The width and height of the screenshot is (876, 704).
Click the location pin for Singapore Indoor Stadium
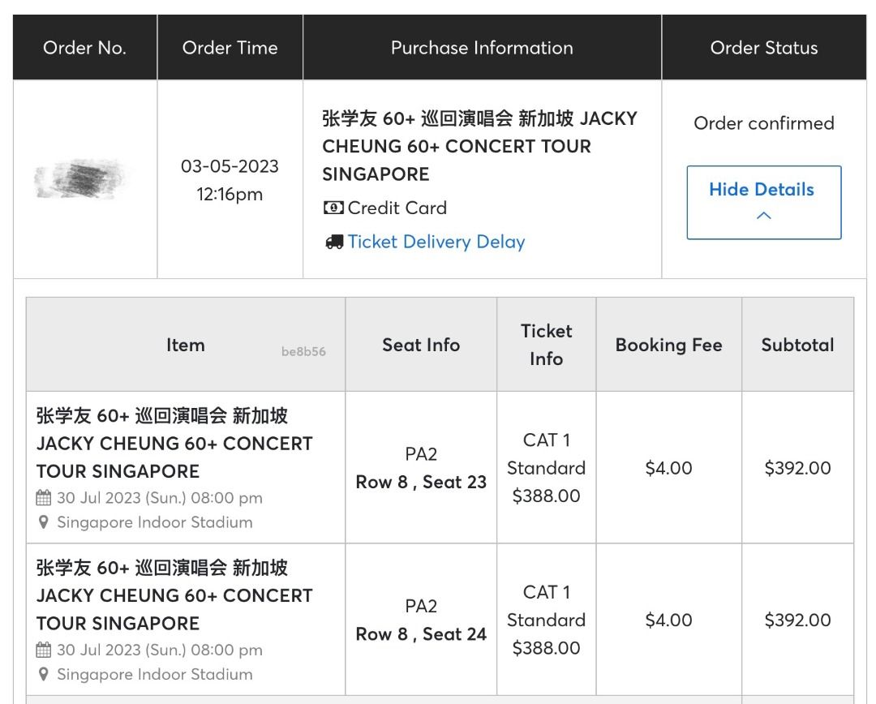tap(44, 522)
